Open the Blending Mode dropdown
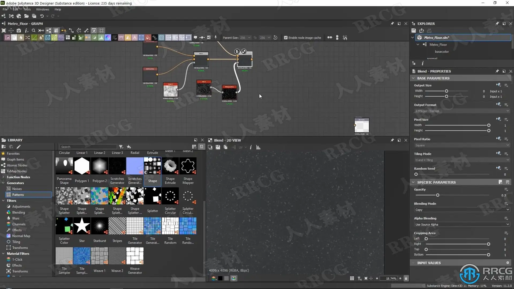 [462, 210]
